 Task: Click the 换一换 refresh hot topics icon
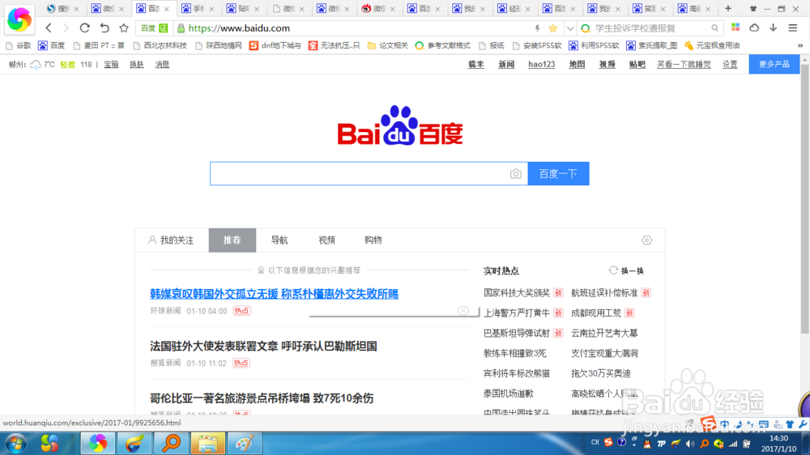pyautogui.click(x=613, y=270)
